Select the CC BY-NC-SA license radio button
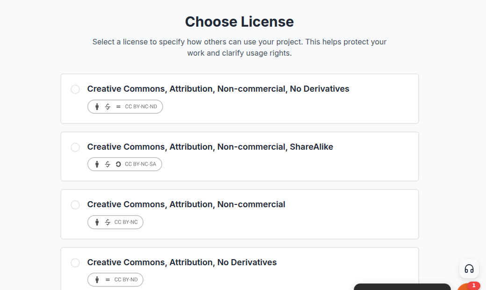 pyautogui.click(x=75, y=147)
